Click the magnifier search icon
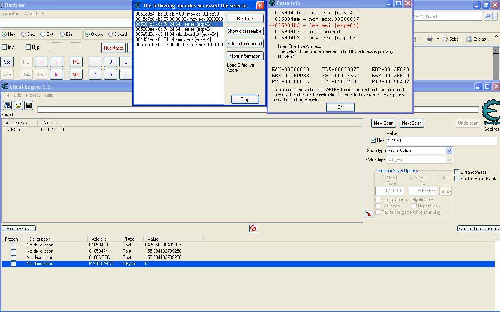The height and width of the screenshot is (312, 500). tap(488, 17)
